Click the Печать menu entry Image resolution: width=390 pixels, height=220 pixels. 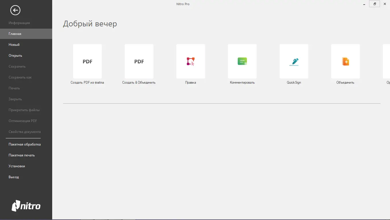pos(26,88)
